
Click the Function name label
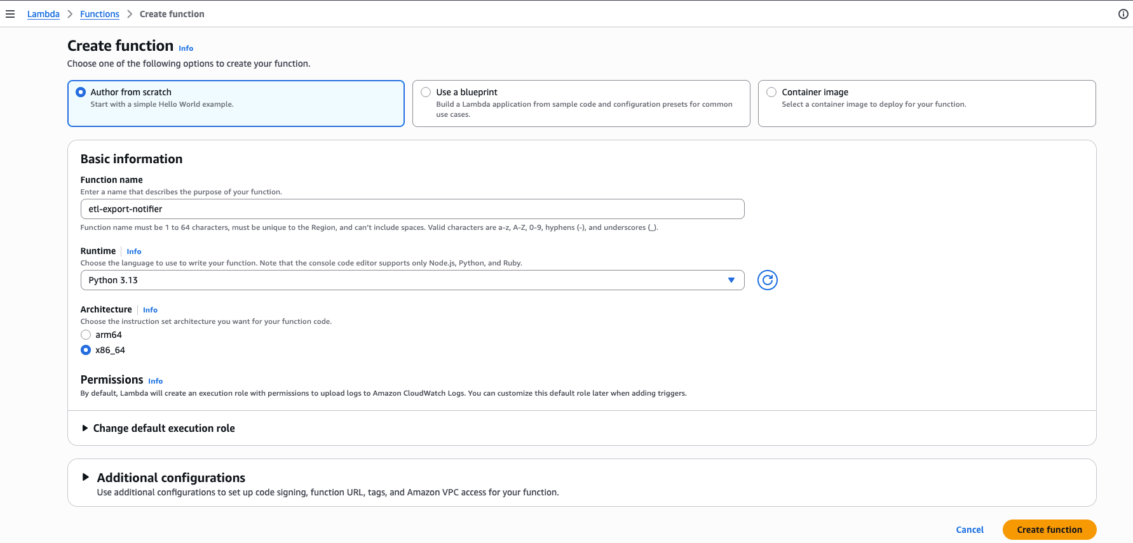(x=112, y=180)
